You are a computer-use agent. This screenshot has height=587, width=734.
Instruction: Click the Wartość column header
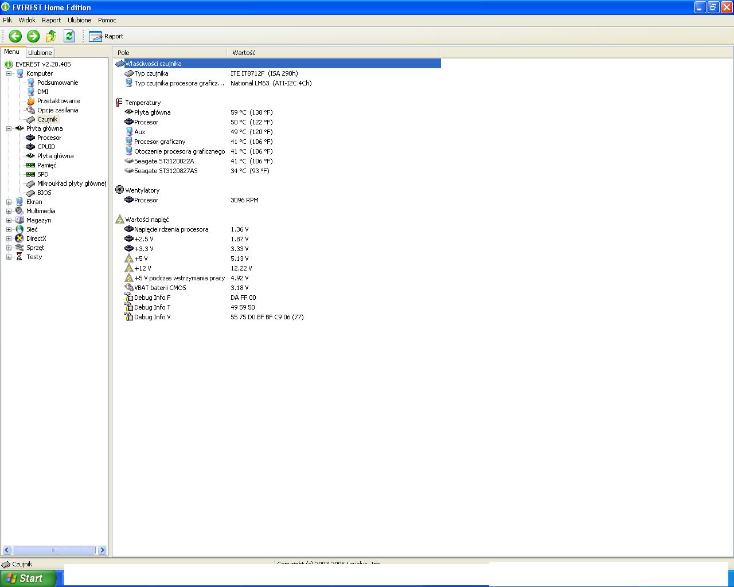[334, 53]
